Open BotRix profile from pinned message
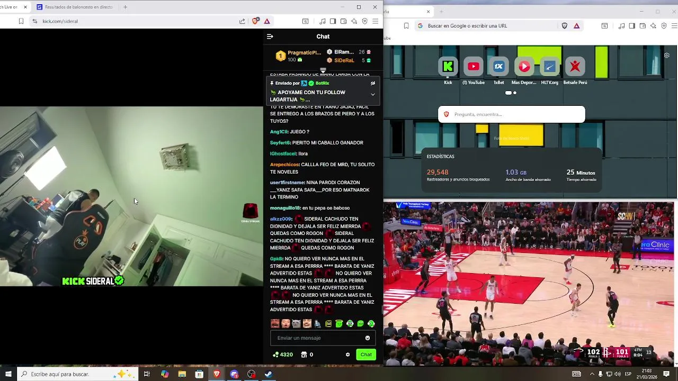 pyautogui.click(x=322, y=83)
